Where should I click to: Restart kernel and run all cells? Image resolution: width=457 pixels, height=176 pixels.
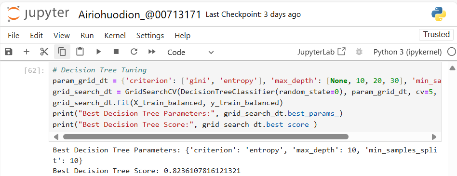point(151,52)
